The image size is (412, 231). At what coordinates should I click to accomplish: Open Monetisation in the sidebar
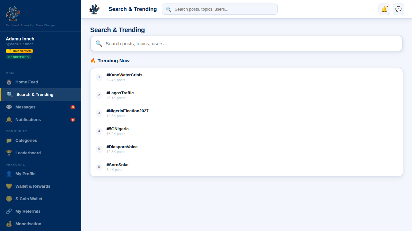click(x=41, y=224)
